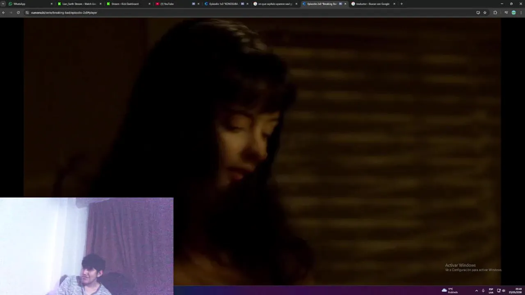This screenshot has width=525, height=295.
Task: Restore down the Chrome window
Action: pos(511,4)
